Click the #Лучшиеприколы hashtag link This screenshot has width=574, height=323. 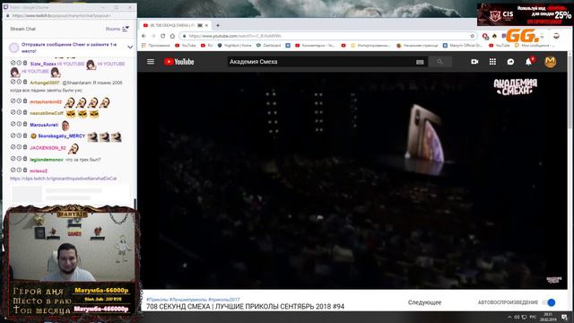(188, 299)
